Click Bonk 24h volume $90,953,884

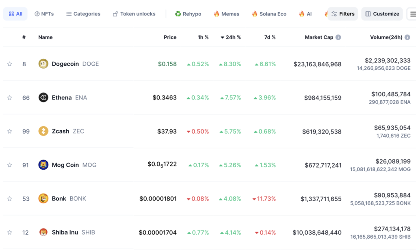point(392,195)
